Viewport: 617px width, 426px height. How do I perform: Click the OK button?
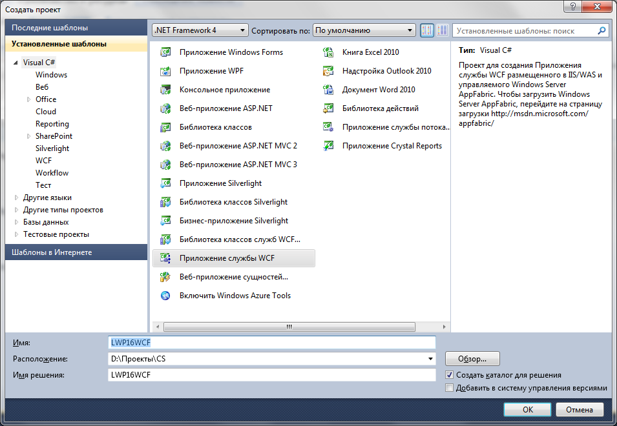pyautogui.click(x=528, y=409)
